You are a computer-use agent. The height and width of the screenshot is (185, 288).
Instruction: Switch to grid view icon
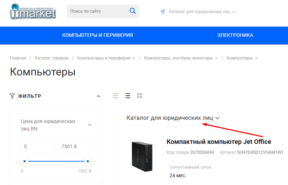139,96
